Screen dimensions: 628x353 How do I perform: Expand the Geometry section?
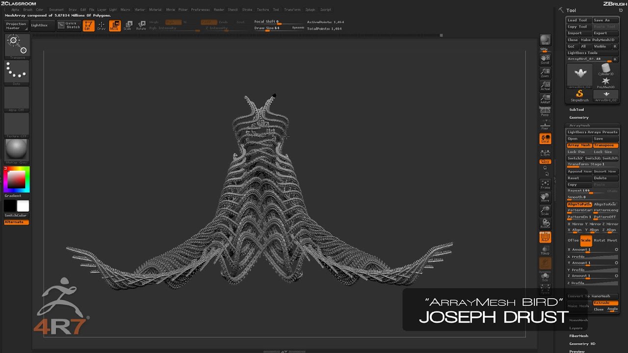579,118
